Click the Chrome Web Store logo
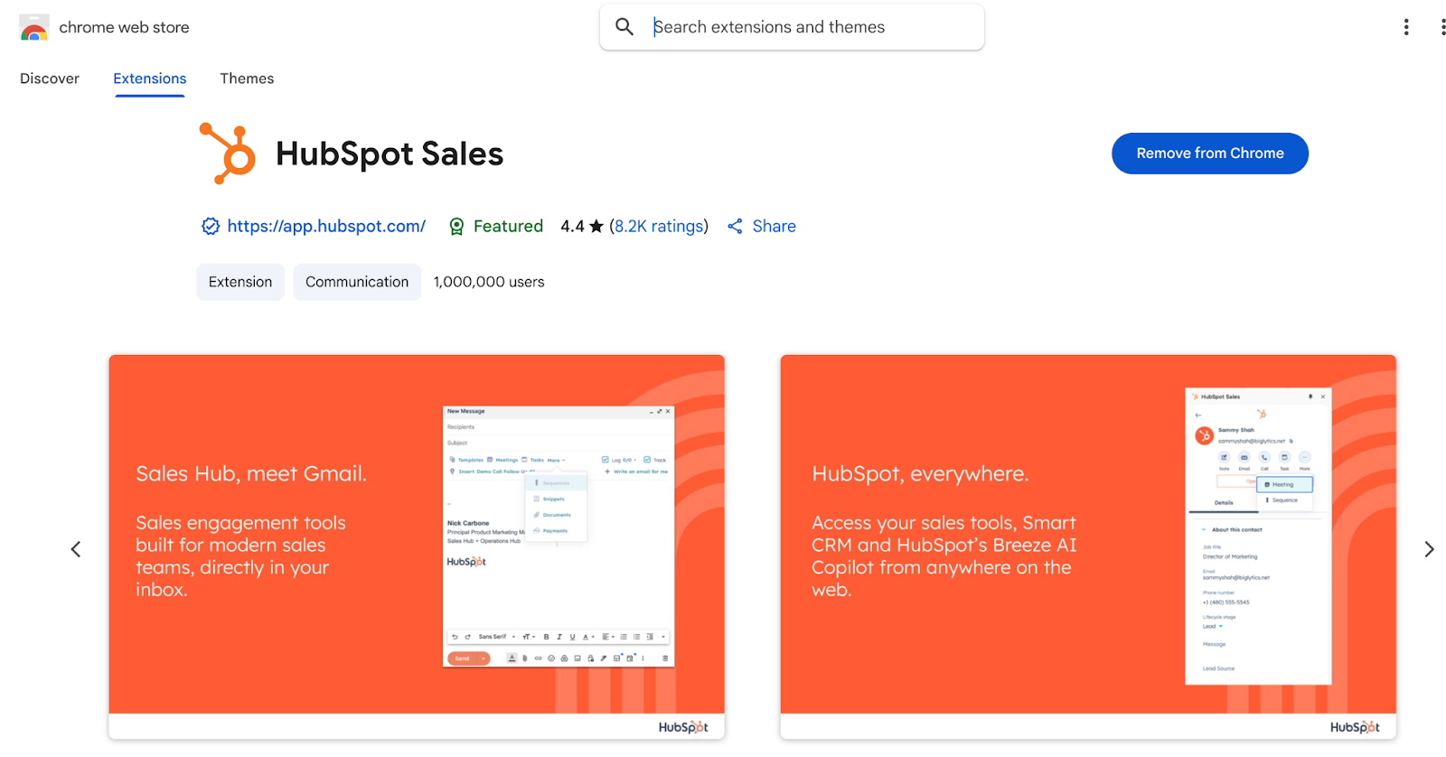The height and width of the screenshot is (757, 1446). 34,27
